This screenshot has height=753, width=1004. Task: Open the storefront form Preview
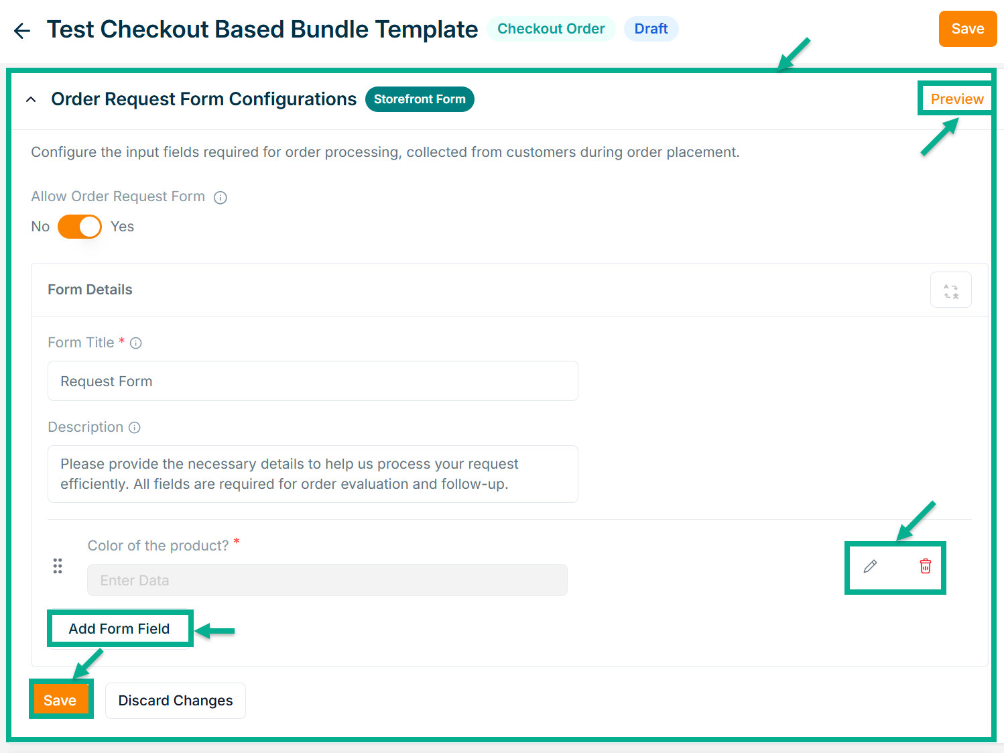(956, 99)
